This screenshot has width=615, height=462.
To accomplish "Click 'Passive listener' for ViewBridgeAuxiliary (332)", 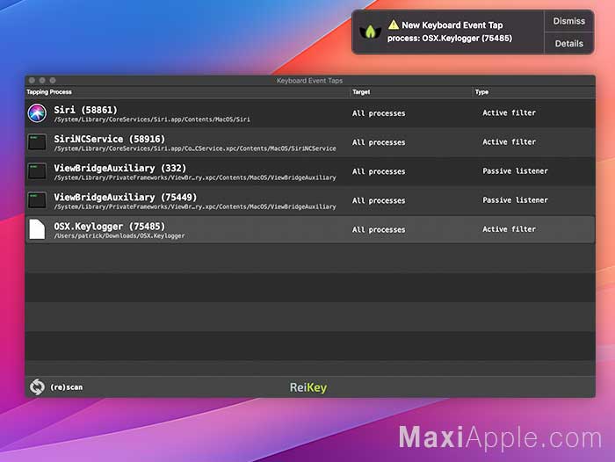I will click(515, 171).
